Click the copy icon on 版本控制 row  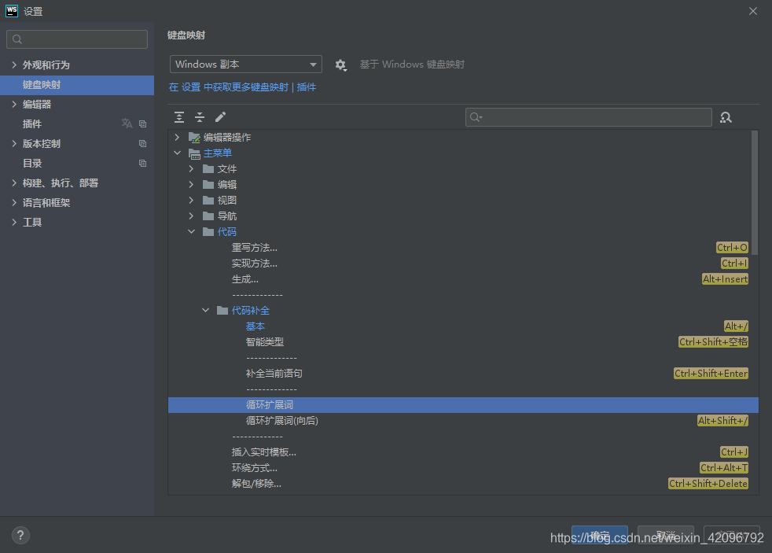pyautogui.click(x=143, y=144)
